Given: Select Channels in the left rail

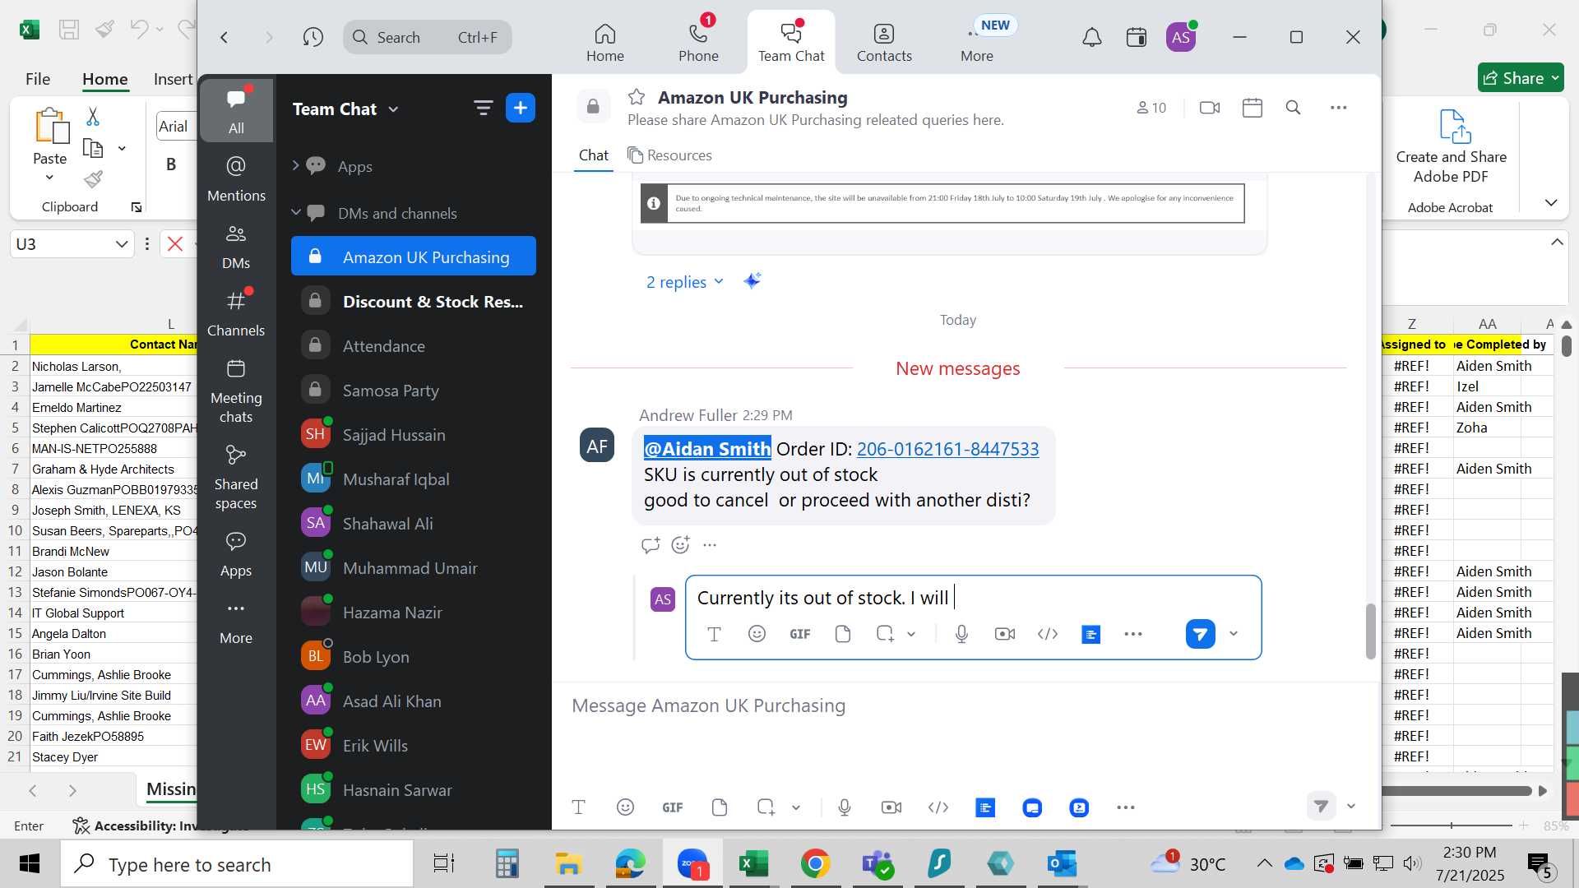Looking at the screenshot, I should pos(236,313).
